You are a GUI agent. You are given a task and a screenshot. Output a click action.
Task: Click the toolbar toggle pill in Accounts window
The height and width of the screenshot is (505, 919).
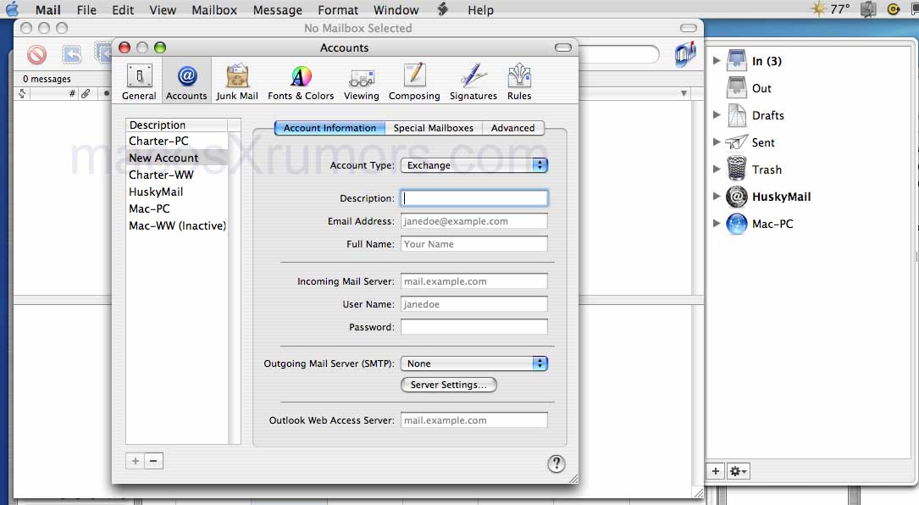tap(562, 47)
